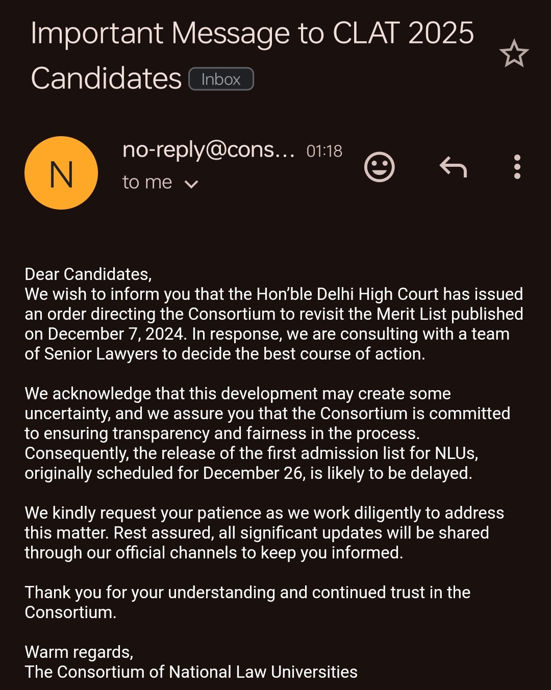Add an emoji reaction to the email

380,167
